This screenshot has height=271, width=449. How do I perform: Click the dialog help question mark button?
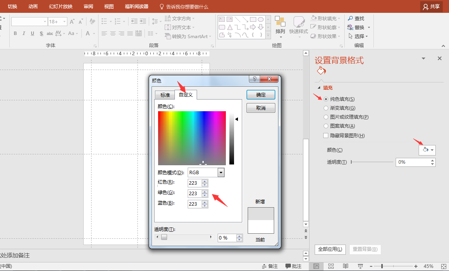click(x=254, y=79)
